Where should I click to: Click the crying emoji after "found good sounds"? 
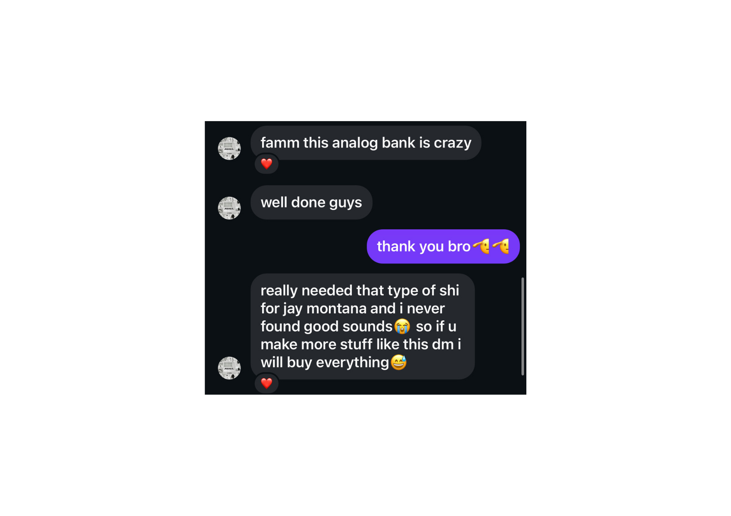(x=402, y=326)
